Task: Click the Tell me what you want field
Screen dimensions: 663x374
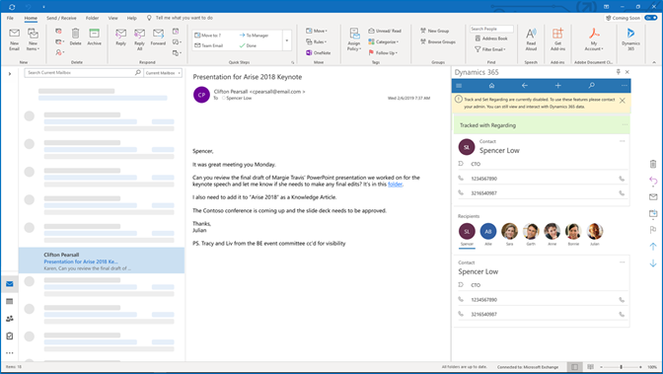Action: coord(184,18)
